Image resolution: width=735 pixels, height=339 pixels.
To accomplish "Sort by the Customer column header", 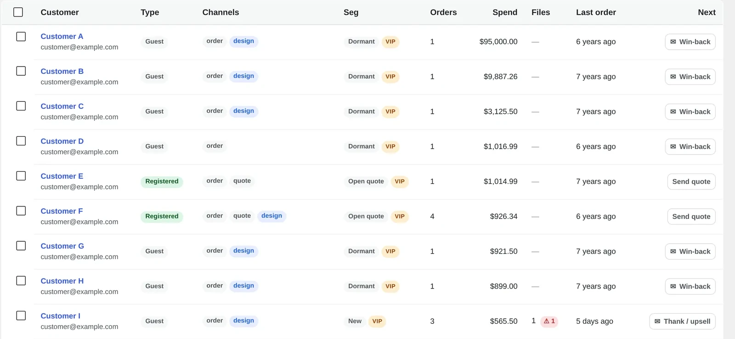I will [x=60, y=12].
